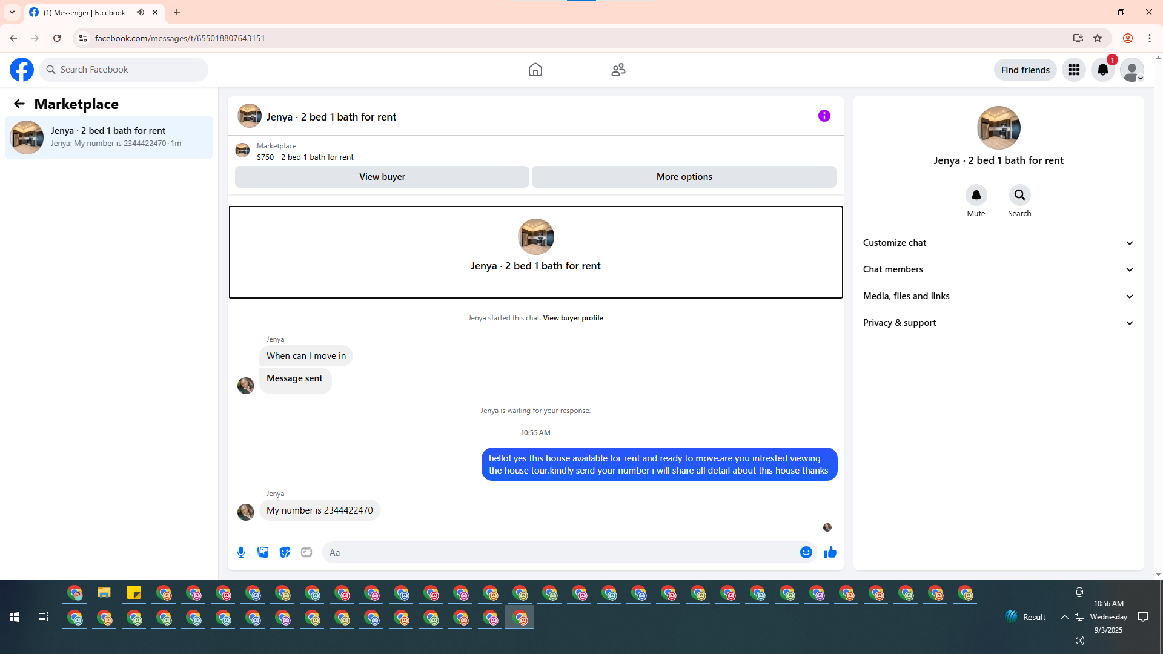This screenshot has height=654, width=1163.
Task: Open the $750 - 2 bed 1 bath listing link
Action: 305,157
